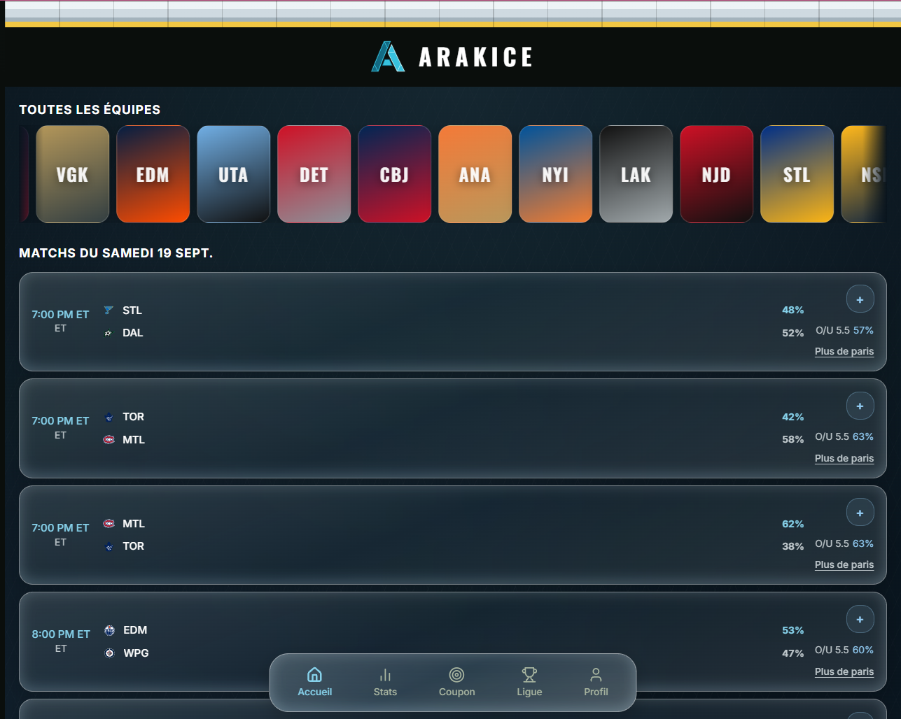The height and width of the screenshot is (719, 901).
Task: Open the Stats tab
Action: [385, 682]
